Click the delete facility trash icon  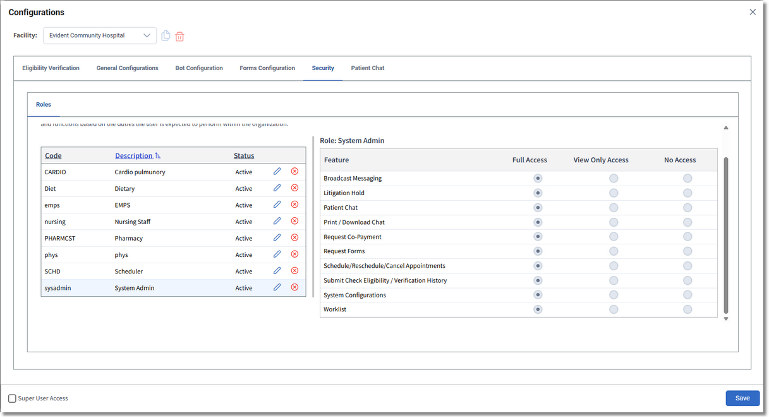(x=179, y=37)
